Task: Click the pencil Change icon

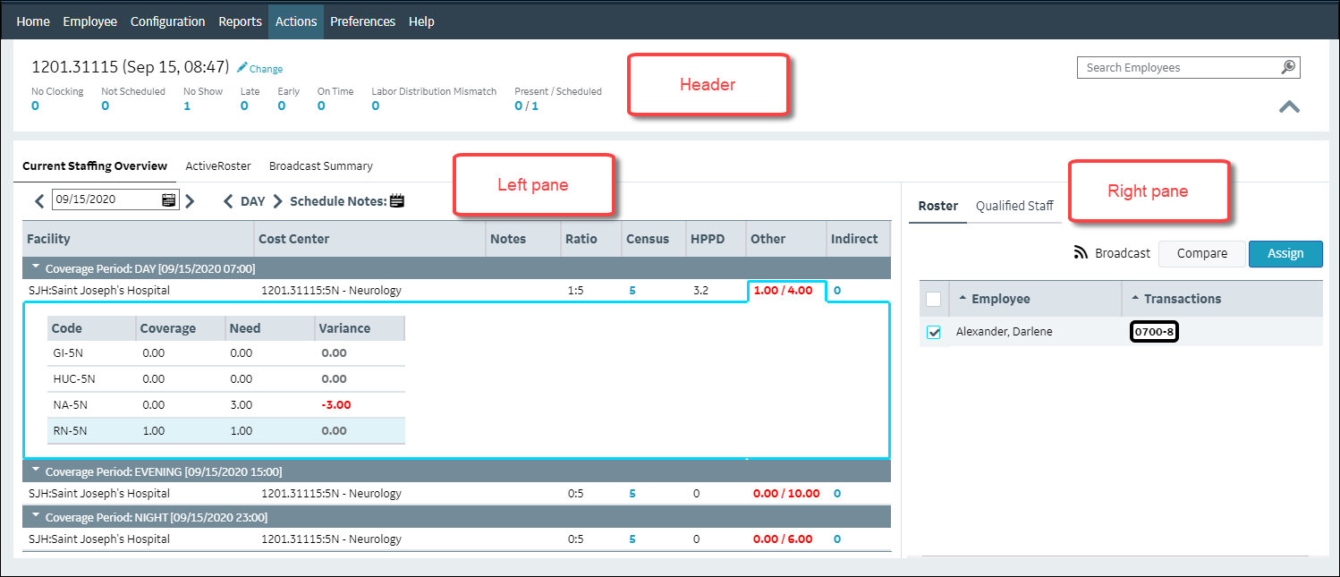Action: pos(242,68)
